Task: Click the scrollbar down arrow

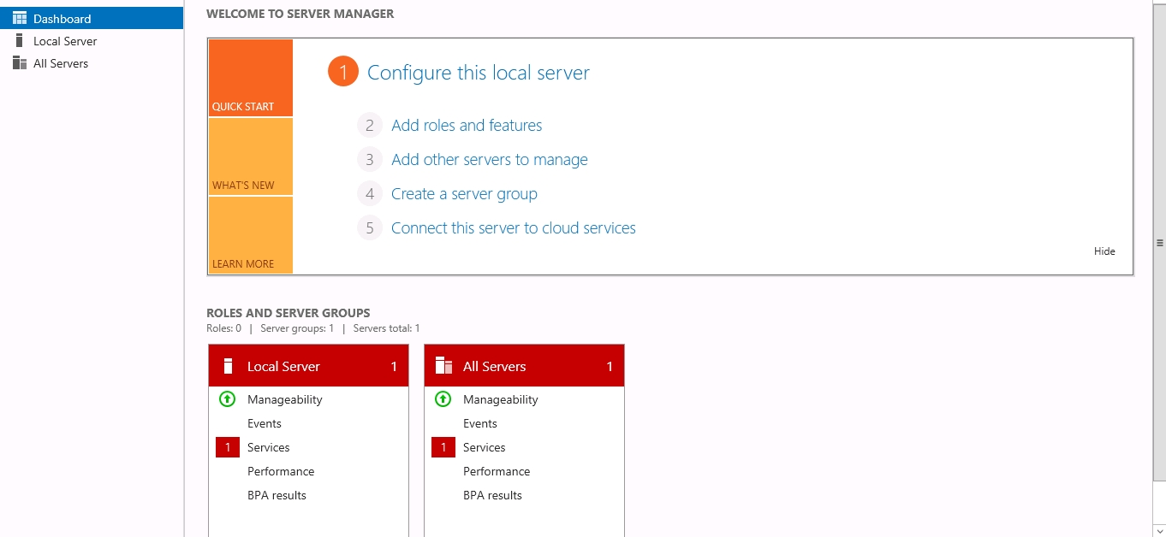Action: tap(1160, 529)
